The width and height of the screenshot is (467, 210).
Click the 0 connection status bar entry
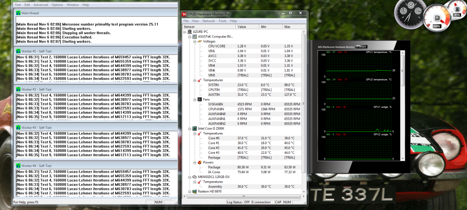pos(262,202)
